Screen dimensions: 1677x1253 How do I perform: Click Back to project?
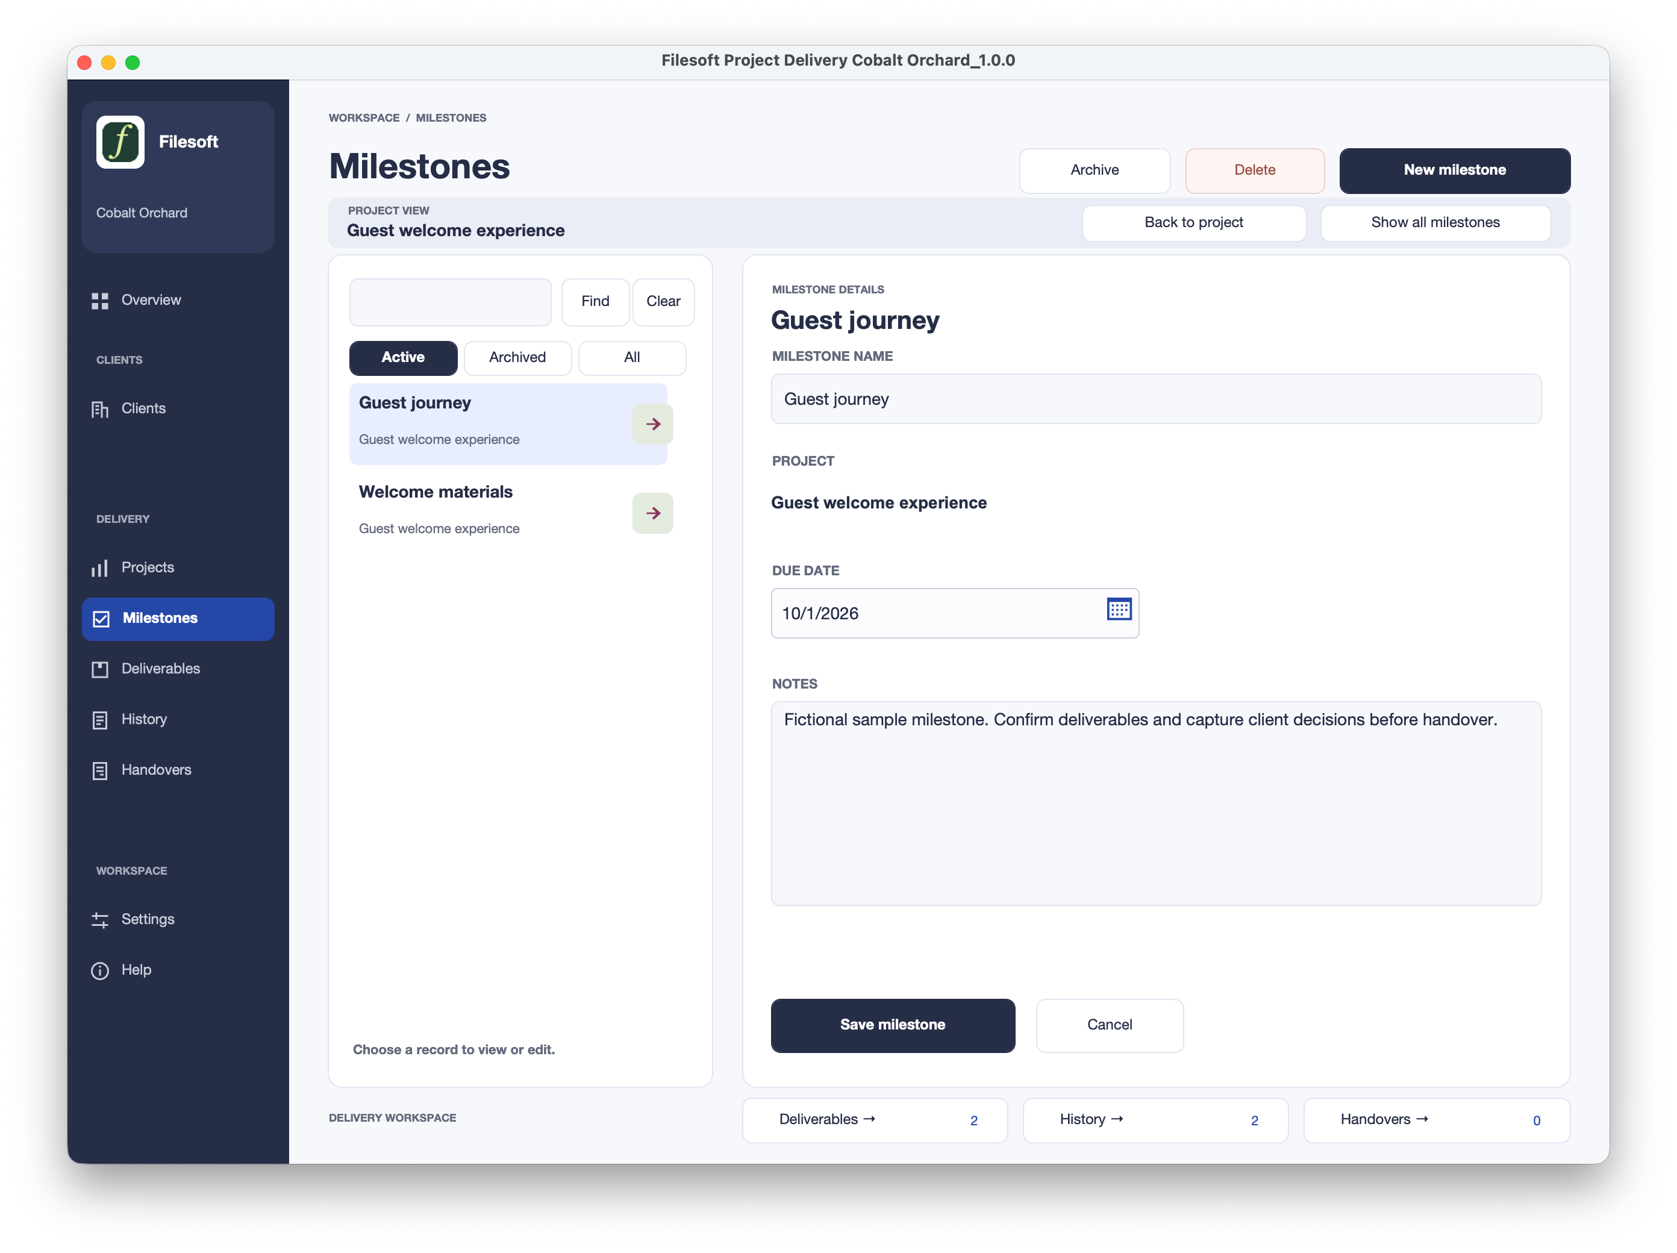point(1193,223)
